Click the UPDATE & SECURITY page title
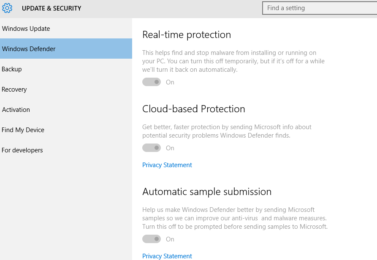377x260 pixels. 52,8
